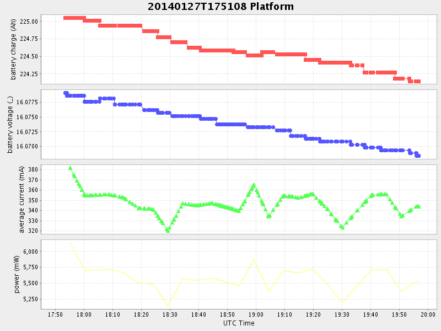Click the 16.0700 battery voltage tick label
Image resolution: width=441 pixels, height=331 pixels.
click(x=28, y=147)
